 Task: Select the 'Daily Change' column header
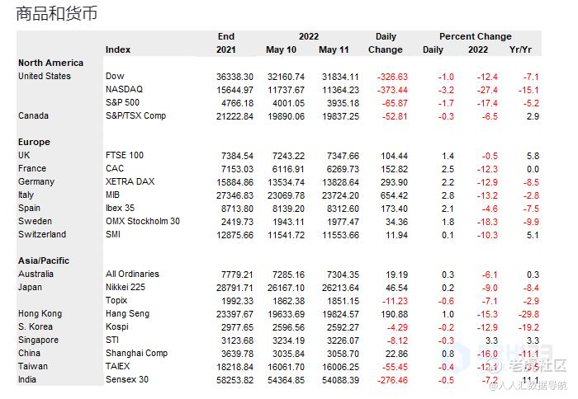point(386,43)
